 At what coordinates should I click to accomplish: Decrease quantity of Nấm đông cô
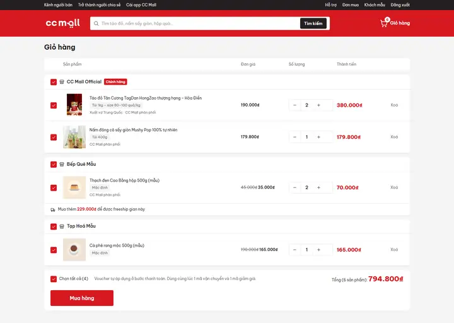pos(294,137)
